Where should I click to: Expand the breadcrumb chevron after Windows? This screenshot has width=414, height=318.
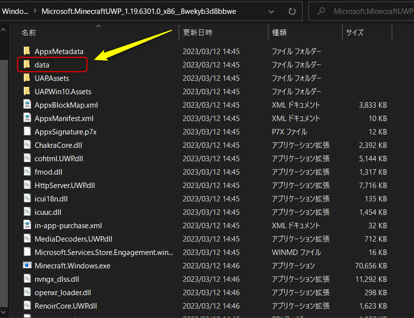tap(34, 11)
